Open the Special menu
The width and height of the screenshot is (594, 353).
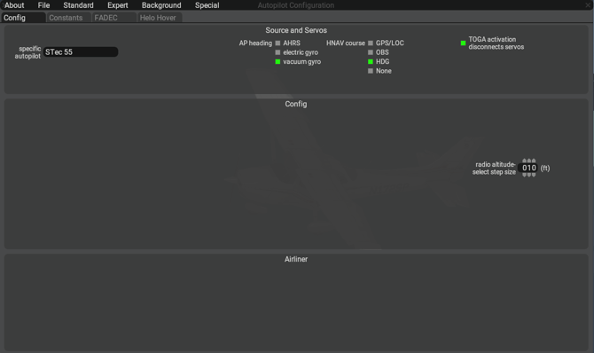pyautogui.click(x=207, y=5)
